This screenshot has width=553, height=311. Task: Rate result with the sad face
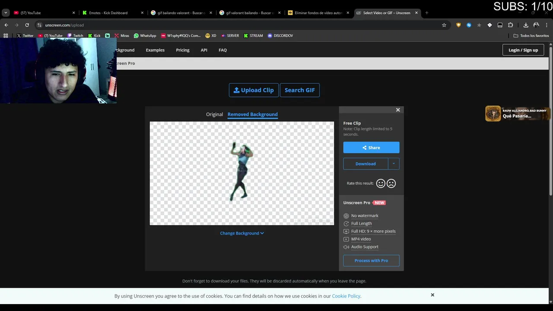(391, 184)
